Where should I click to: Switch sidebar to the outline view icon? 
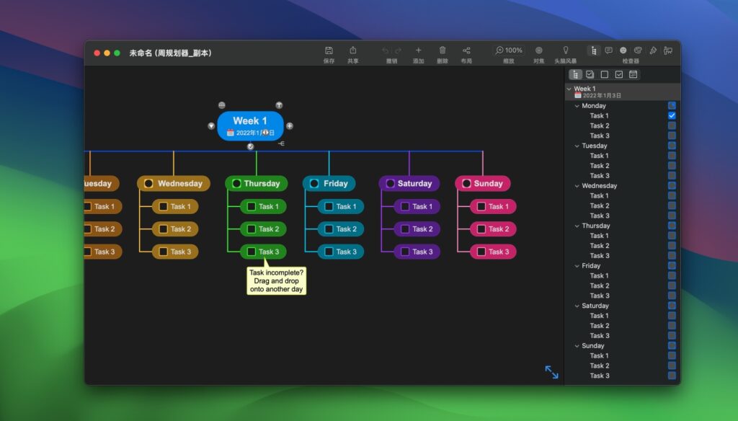[x=576, y=74]
